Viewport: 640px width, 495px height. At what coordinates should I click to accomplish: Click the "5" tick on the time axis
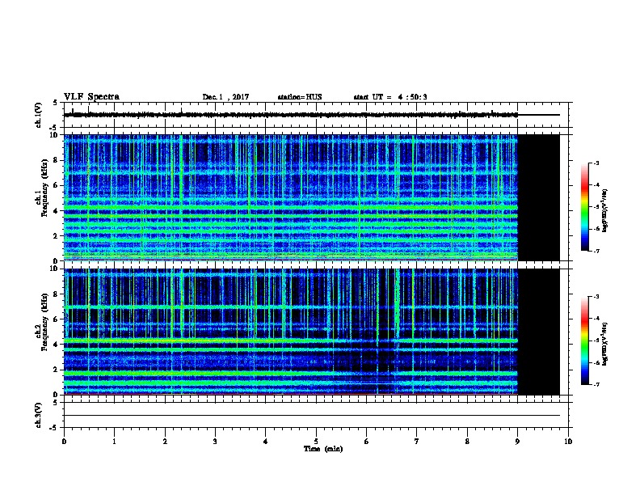coord(316,441)
